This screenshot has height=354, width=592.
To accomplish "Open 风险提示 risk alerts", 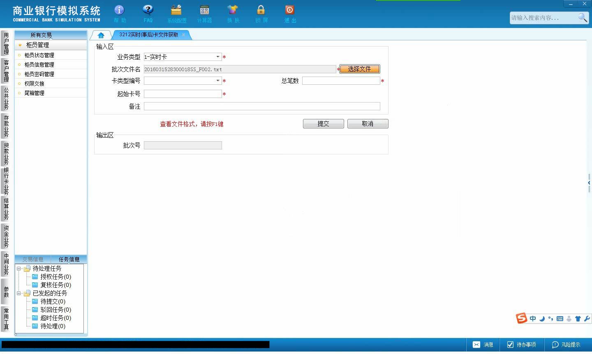I will (566, 345).
